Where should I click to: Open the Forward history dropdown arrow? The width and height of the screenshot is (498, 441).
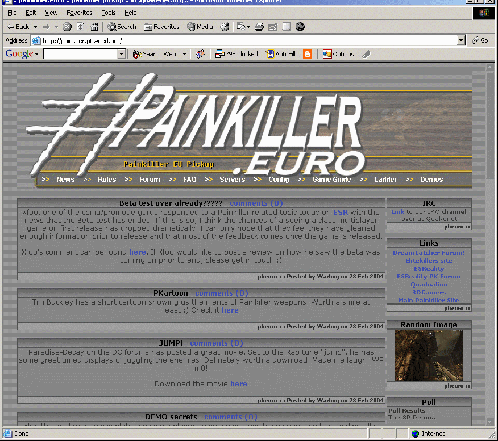pyautogui.click(x=56, y=27)
